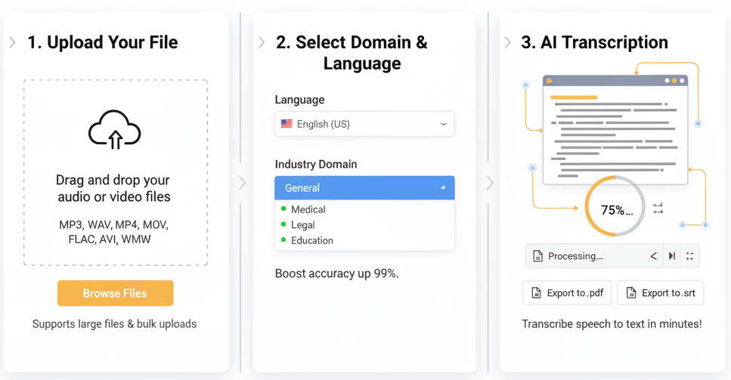The height and width of the screenshot is (380, 731).
Task: Open the Language dropdown showing English (US)
Action: [x=364, y=124]
